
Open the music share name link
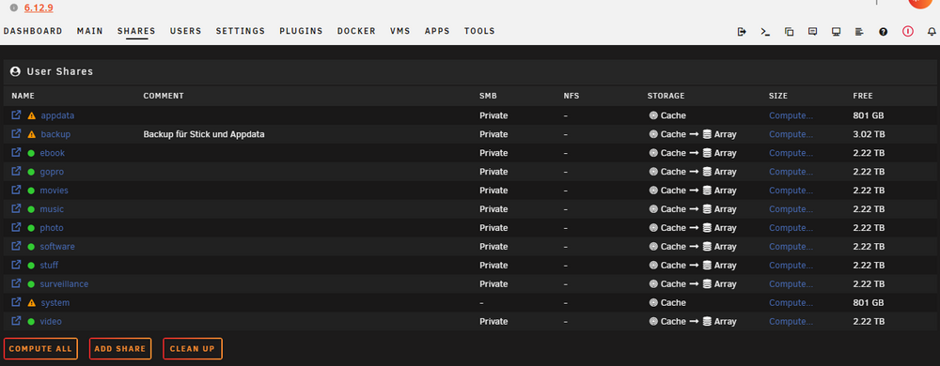[52, 209]
